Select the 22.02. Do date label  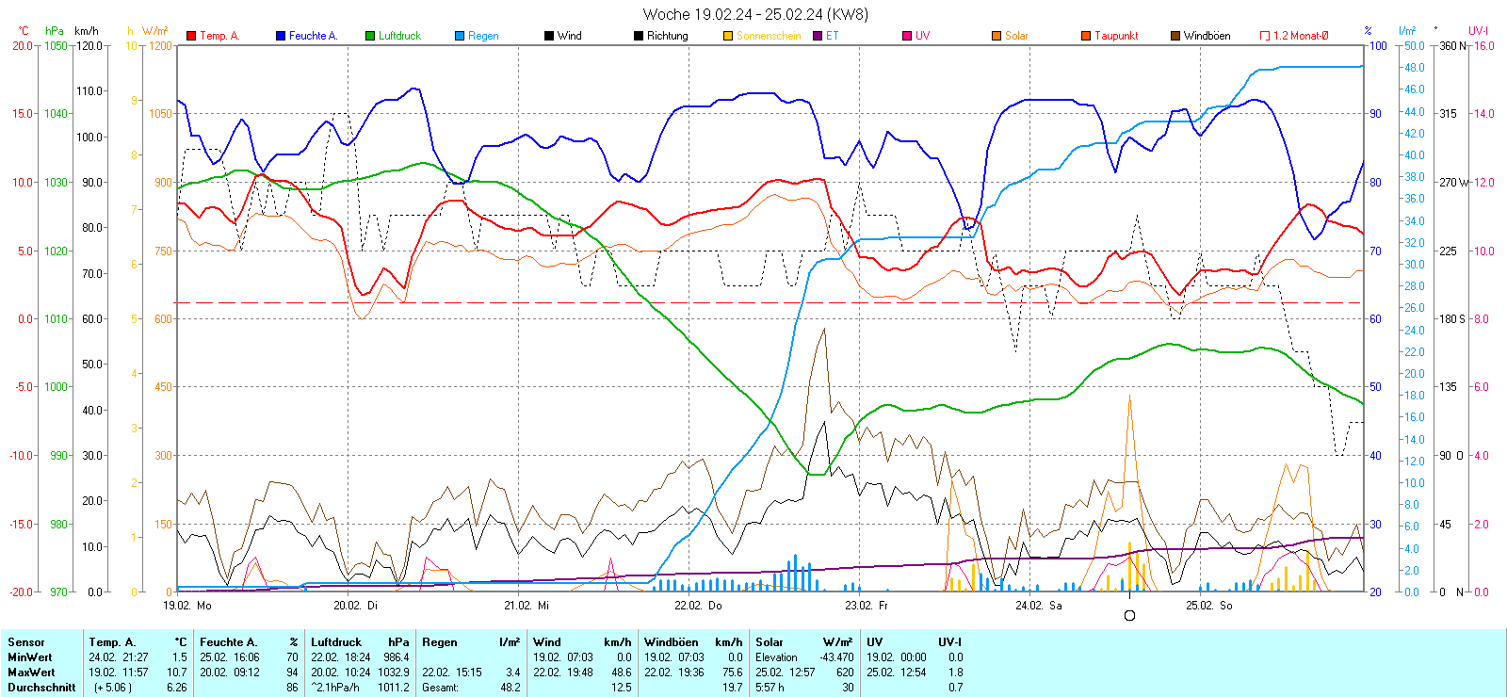click(x=698, y=606)
